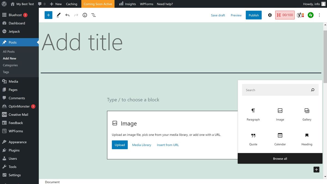Screen dimensions: 327x184
Task: Open comments bubble in admin bar
Action: [x=42, y=4]
